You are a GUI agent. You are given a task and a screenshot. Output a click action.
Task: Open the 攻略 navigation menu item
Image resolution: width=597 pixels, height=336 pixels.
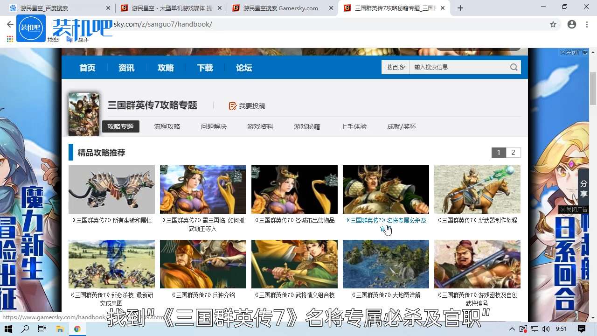pyautogui.click(x=166, y=67)
